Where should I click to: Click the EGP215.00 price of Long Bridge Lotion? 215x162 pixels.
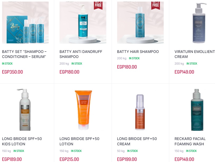coord(69,159)
